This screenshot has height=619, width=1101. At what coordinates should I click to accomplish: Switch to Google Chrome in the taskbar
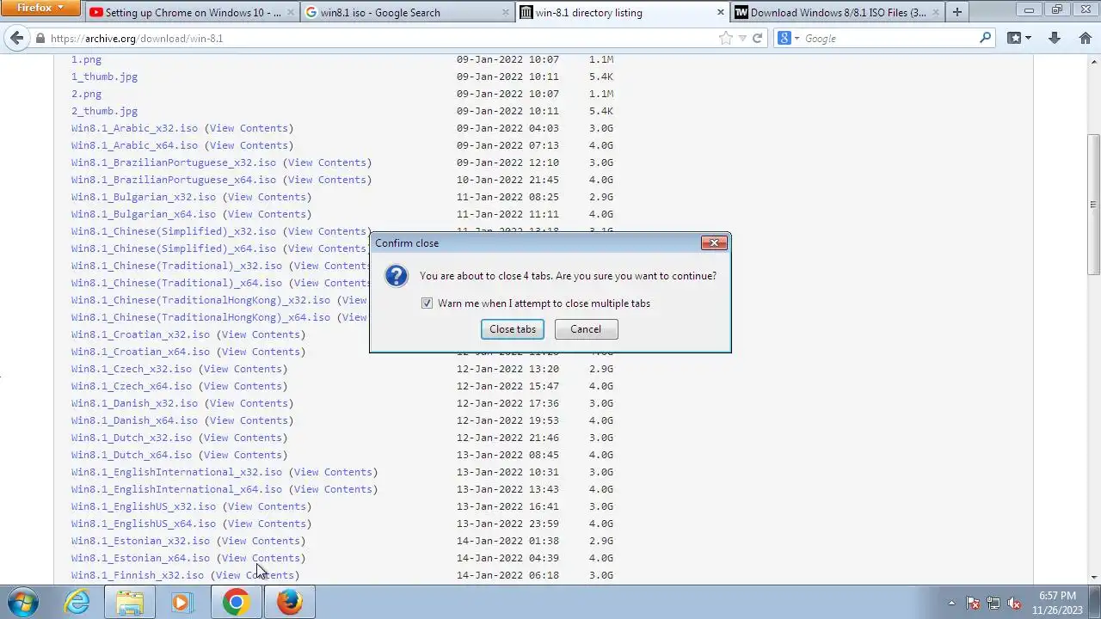[236, 602]
